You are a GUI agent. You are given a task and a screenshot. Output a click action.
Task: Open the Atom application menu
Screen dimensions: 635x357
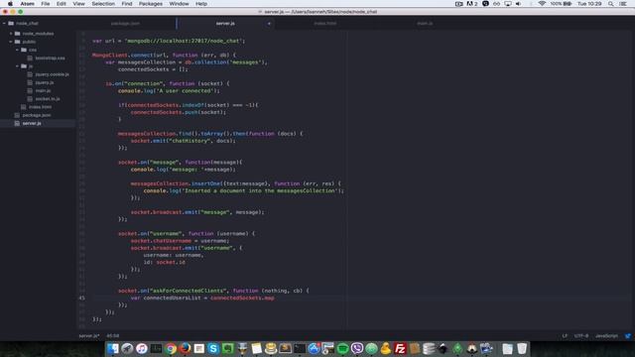point(28,4)
